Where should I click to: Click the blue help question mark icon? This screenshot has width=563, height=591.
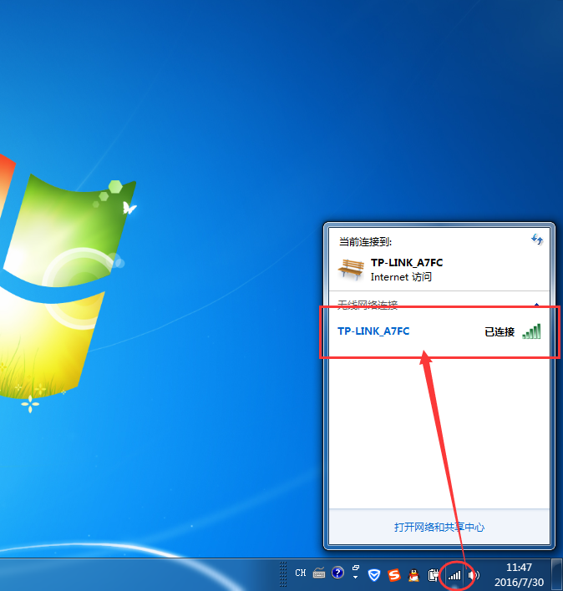pos(337,573)
